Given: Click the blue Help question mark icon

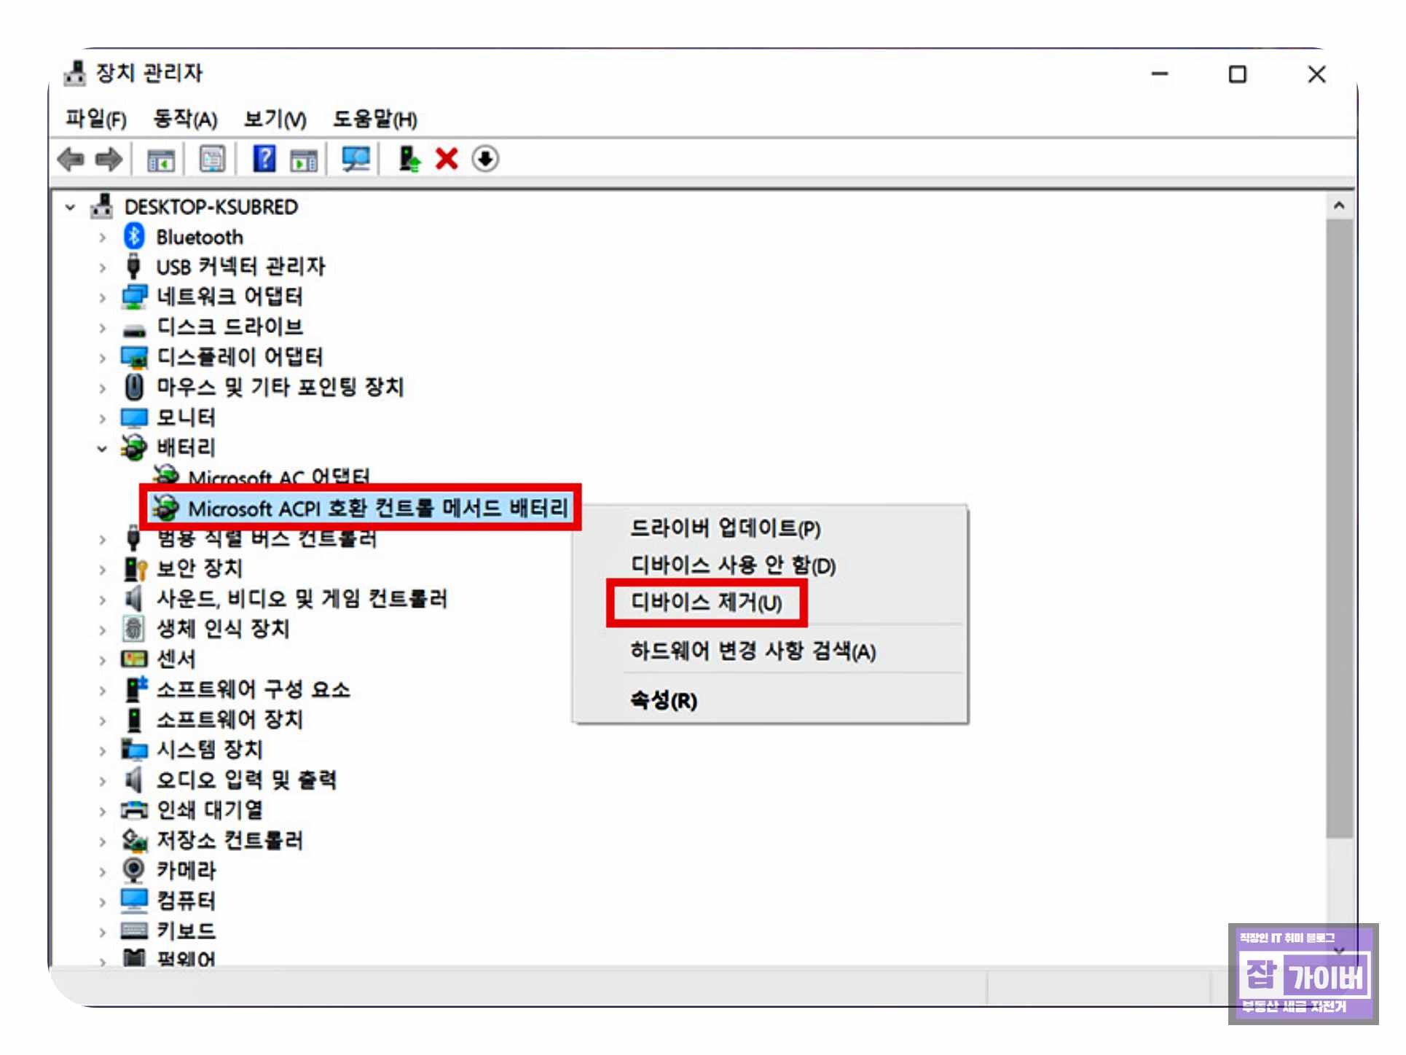Looking at the screenshot, I should coord(264,159).
